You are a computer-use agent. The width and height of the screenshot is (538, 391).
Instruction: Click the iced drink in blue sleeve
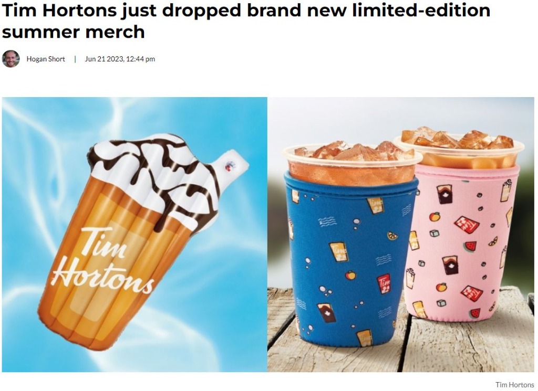point(353,163)
